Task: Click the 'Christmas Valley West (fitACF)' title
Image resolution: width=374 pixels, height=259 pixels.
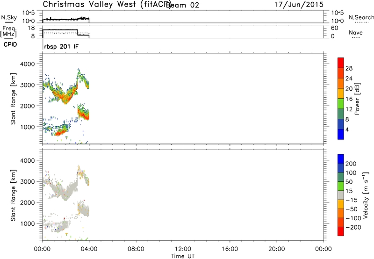Action: (x=107, y=5)
